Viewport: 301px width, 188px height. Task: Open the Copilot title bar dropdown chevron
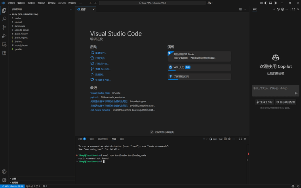click(212, 3)
